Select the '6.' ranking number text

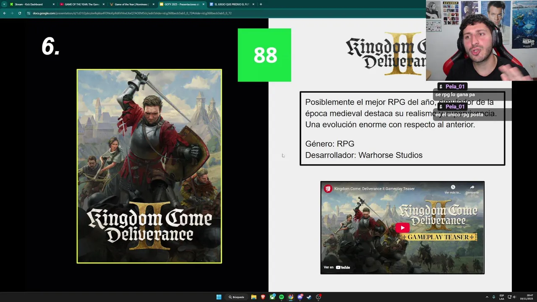[x=50, y=46]
